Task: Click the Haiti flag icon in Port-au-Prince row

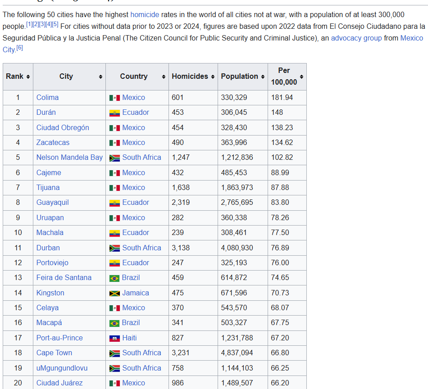Action: pos(114,339)
